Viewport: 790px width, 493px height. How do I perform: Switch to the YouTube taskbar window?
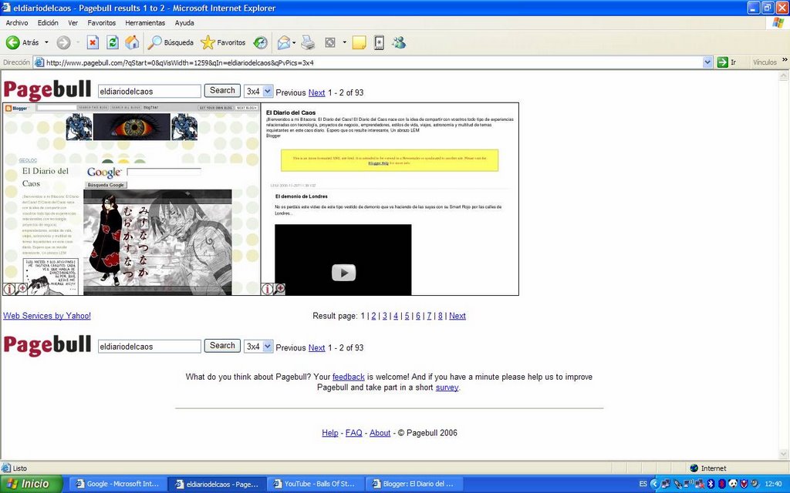(x=315, y=484)
